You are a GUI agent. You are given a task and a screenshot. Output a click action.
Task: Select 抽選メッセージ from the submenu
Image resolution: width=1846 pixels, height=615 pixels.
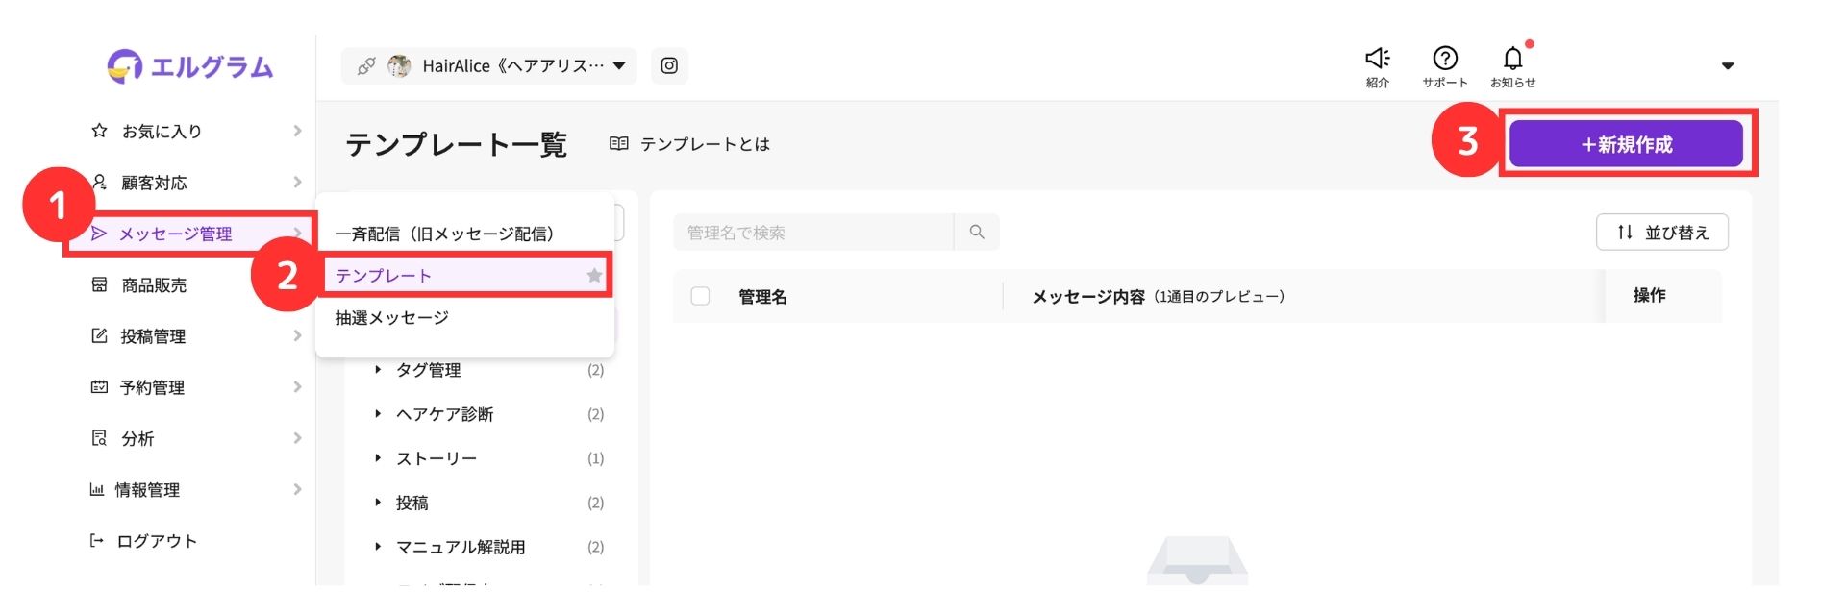coord(391,318)
